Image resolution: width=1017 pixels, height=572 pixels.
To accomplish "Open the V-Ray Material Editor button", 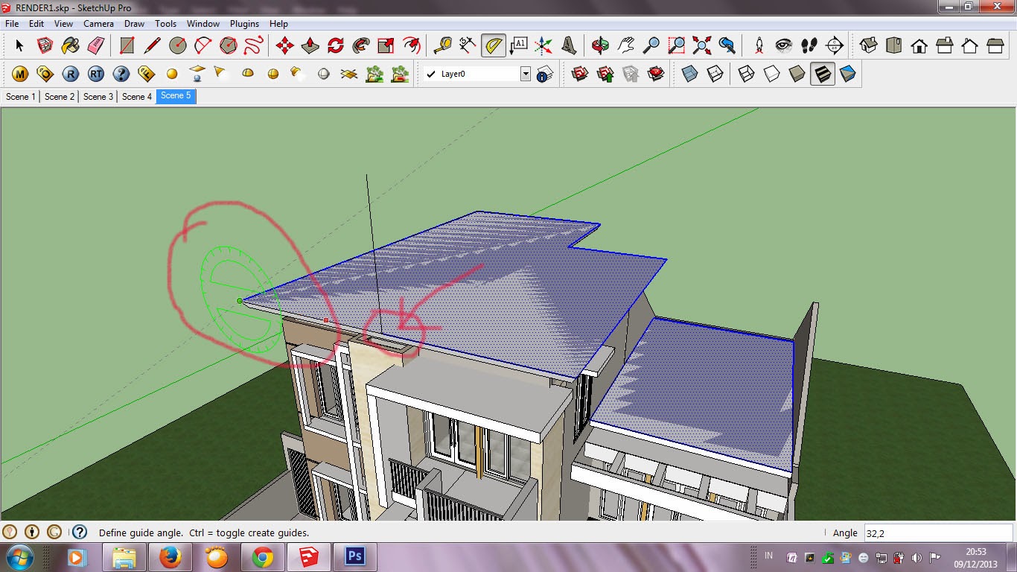I will tap(20, 74).
